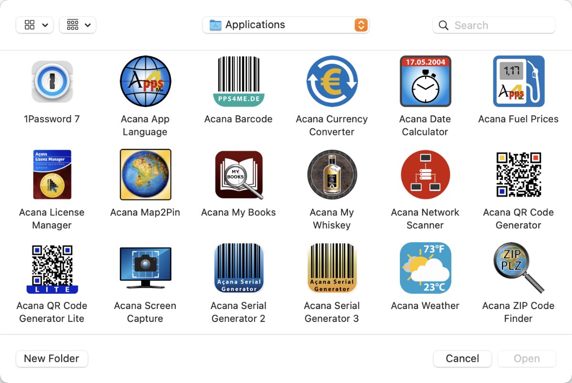Choose the Acana ZIP Code Finder magnifier icon
Viewport: 572px width, 383px height.
click(x=519, y=268)
